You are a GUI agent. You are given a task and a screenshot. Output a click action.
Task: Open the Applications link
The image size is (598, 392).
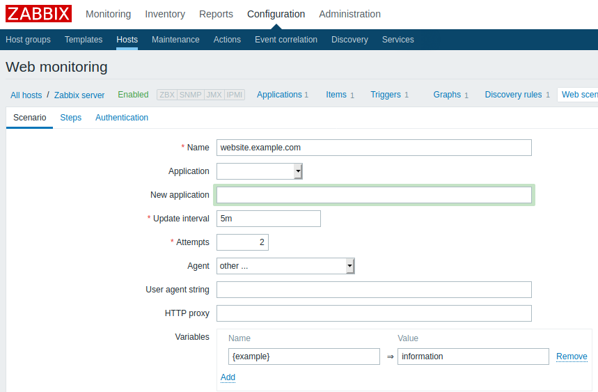point(279,95)
